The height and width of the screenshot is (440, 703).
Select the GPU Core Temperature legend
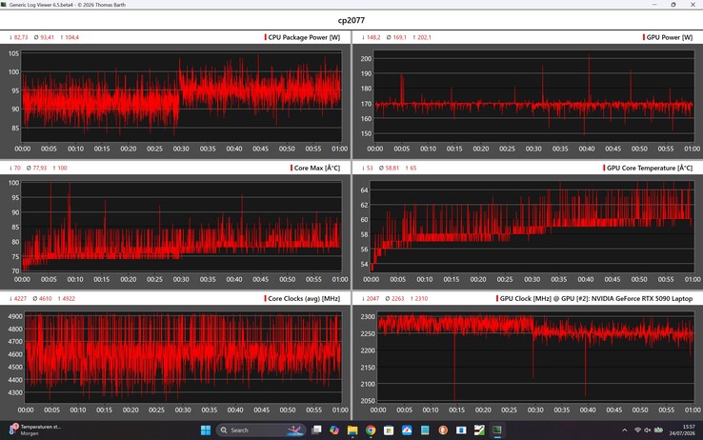coord(650,168)
